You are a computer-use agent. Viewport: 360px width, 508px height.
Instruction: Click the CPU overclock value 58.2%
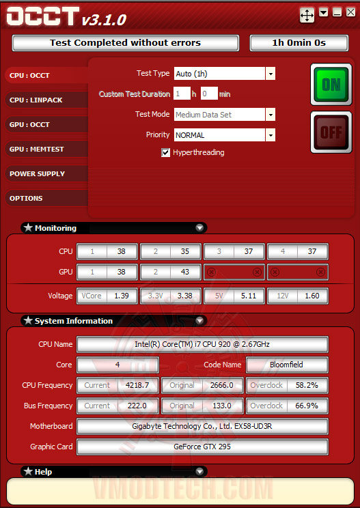(x=307, y=385)
